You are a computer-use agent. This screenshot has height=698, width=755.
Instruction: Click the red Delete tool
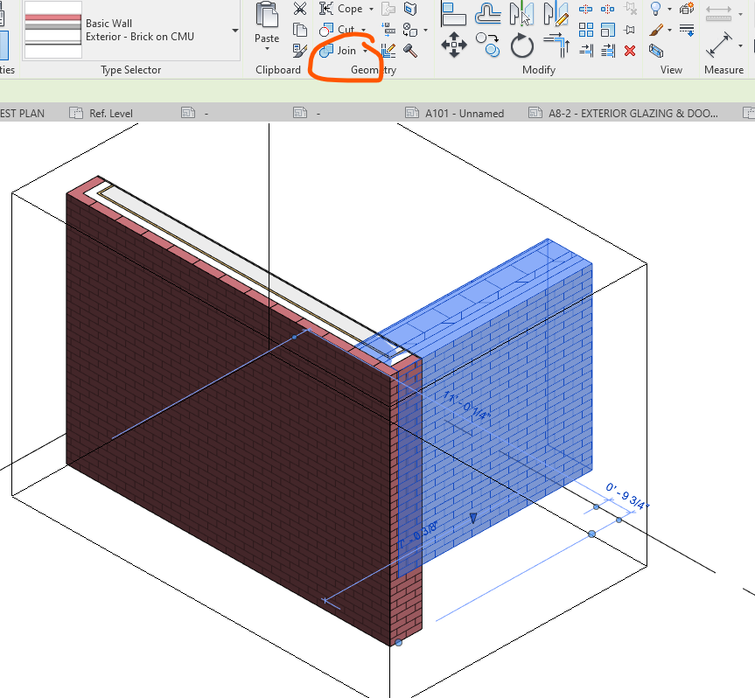[630, 52]
